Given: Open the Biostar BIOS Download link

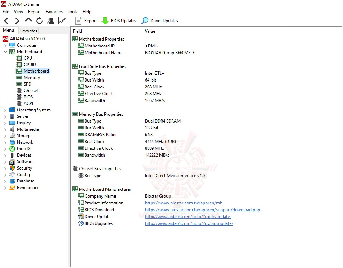Looking at the screenshot, I should click(x=203, y=210).
